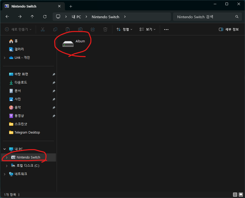245x198 pixels.
Task: Expand the 네트워크 tree node
Action: tap(4, 174)
